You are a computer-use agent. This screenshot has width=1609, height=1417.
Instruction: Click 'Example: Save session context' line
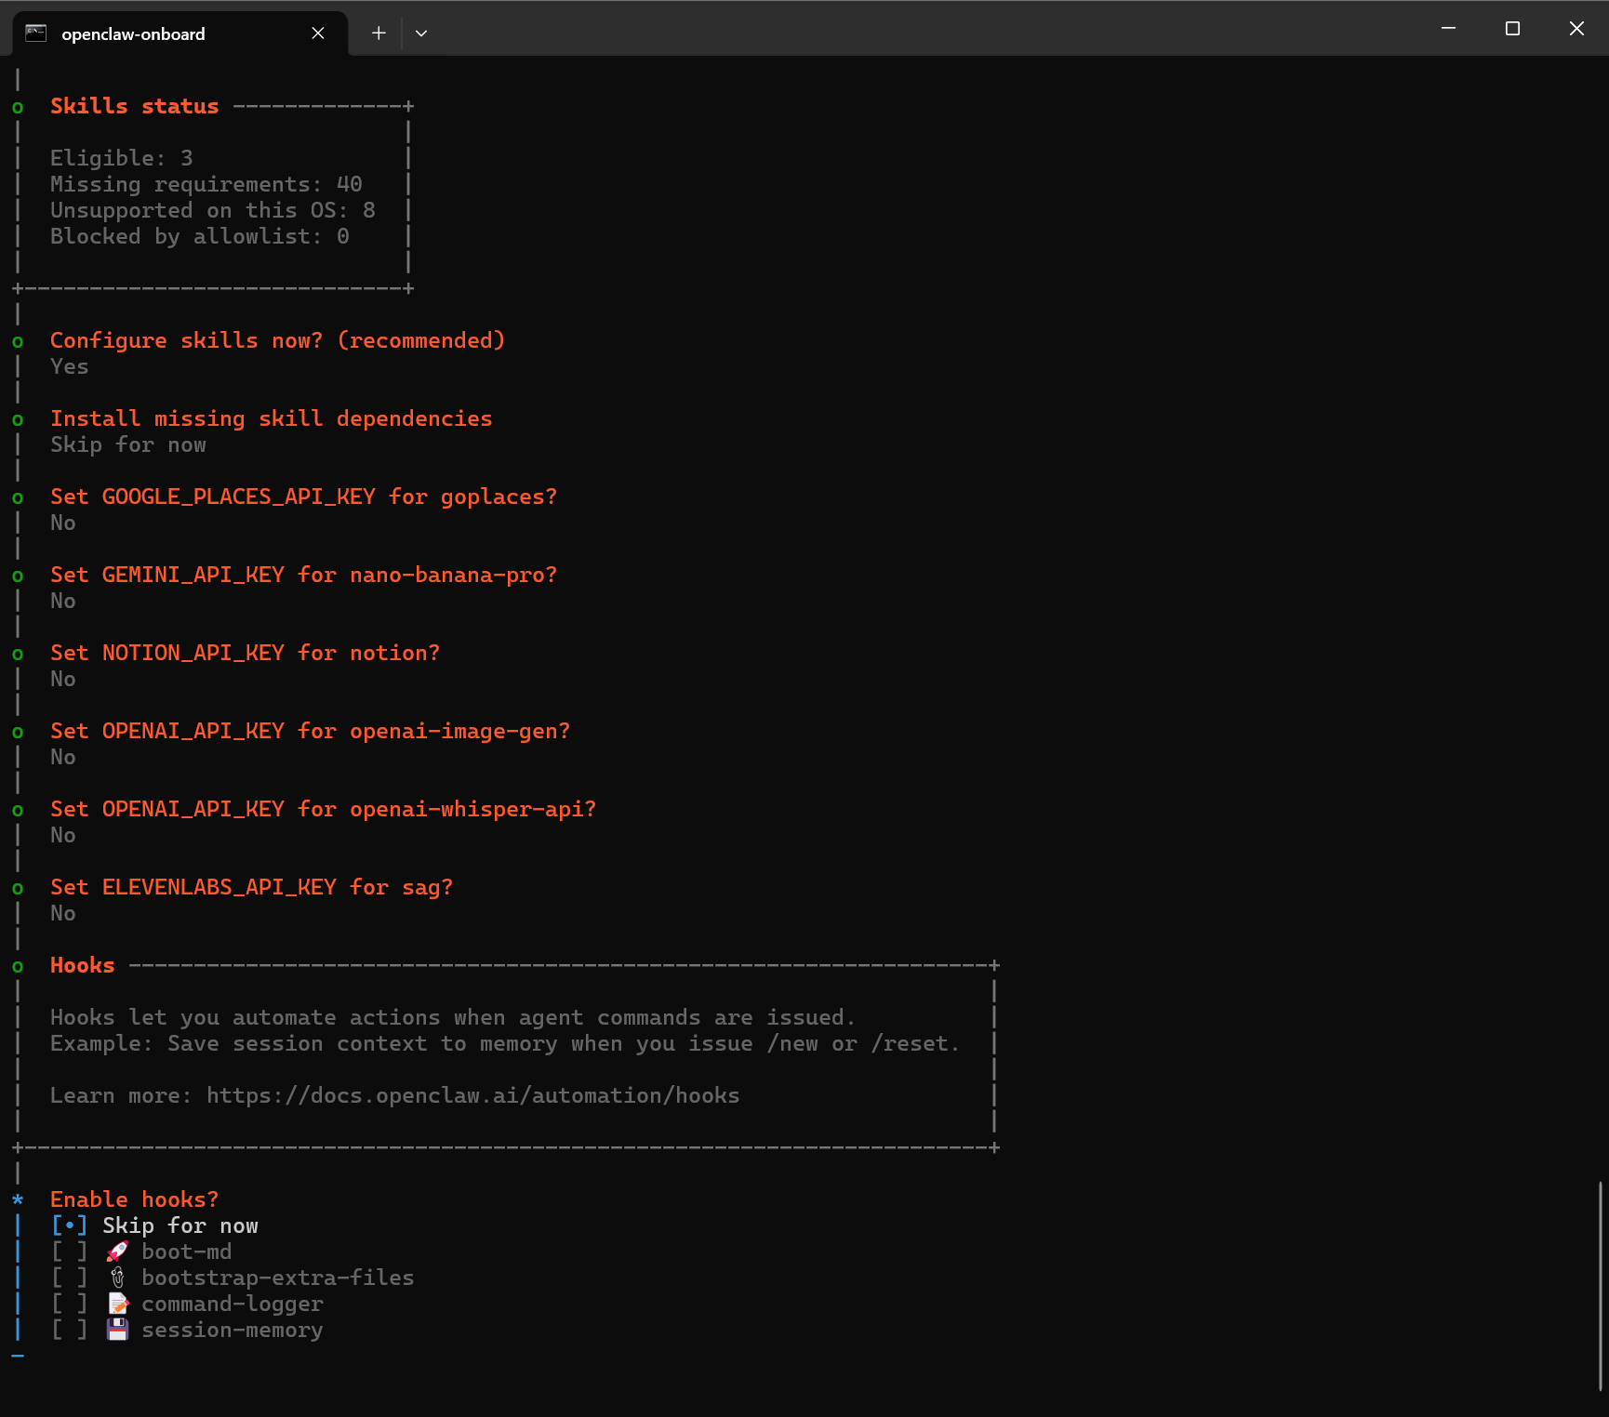coord(505,1043)
